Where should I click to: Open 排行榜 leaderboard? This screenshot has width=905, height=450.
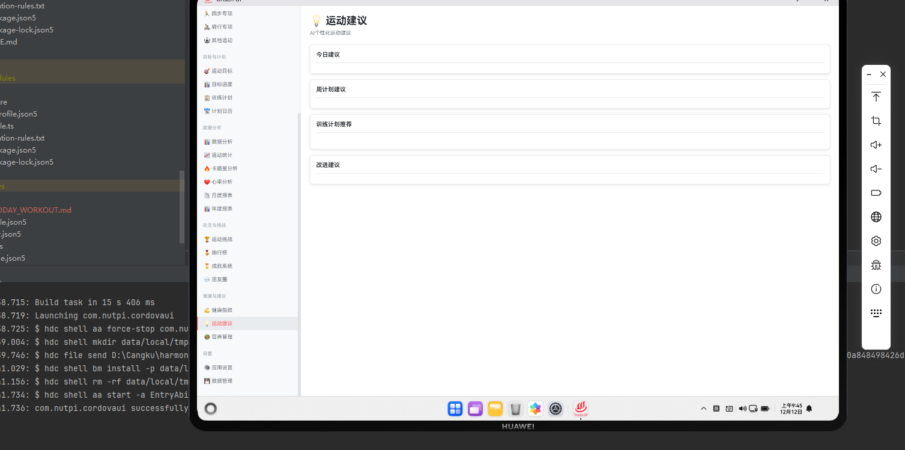pyautogui.click(x=247, y=252)
